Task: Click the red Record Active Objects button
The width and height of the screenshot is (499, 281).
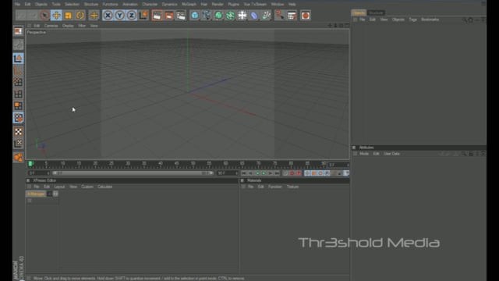Action: coord(292,173)
